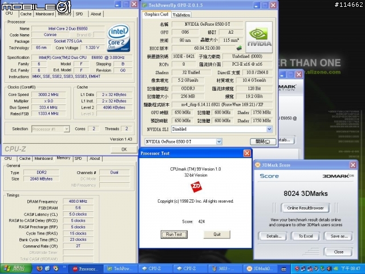Screen dimensions: 365x274
Task: Click the processor Name field Intel Core 2 Duo E6850
Action: tap(68, 29)
